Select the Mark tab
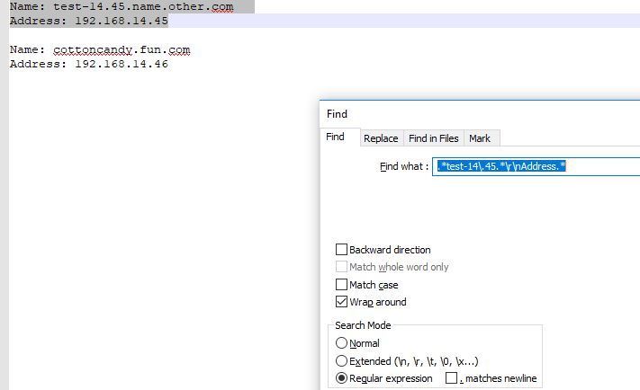 (480, 138)
